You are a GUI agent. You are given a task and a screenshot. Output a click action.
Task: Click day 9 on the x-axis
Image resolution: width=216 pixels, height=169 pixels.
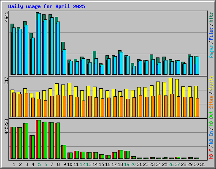coord(65,164)
